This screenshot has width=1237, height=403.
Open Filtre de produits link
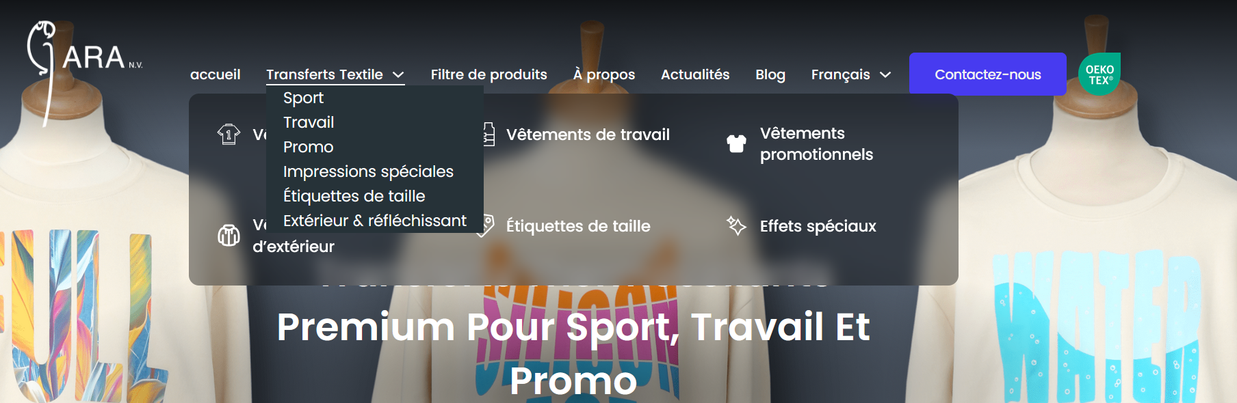pyautogui.click(x=489, y=74)
